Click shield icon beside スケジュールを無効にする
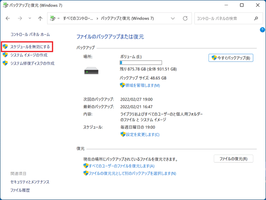The image size is (266, 200). [x=5, y=46]
